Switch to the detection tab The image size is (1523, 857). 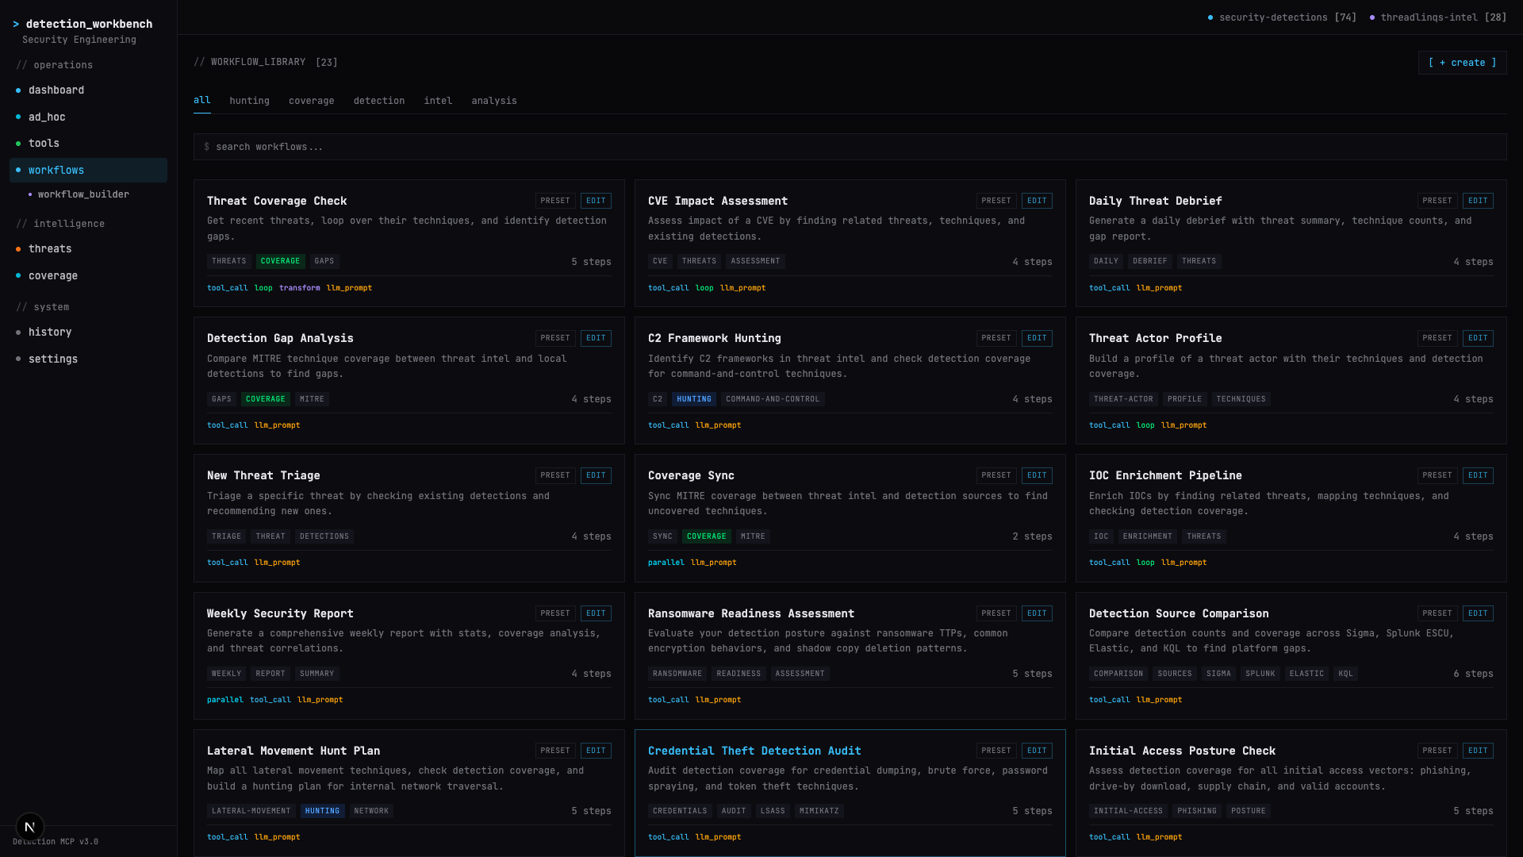379,101
